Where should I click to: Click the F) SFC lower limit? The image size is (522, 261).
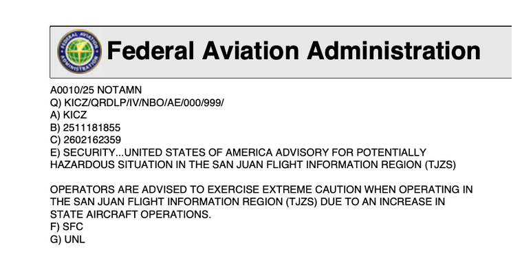tap(67, 227)
